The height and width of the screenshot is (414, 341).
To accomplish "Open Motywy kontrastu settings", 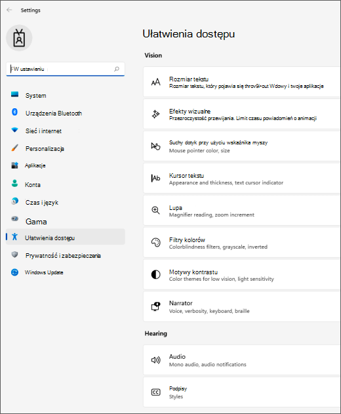I will pos(241,275).
